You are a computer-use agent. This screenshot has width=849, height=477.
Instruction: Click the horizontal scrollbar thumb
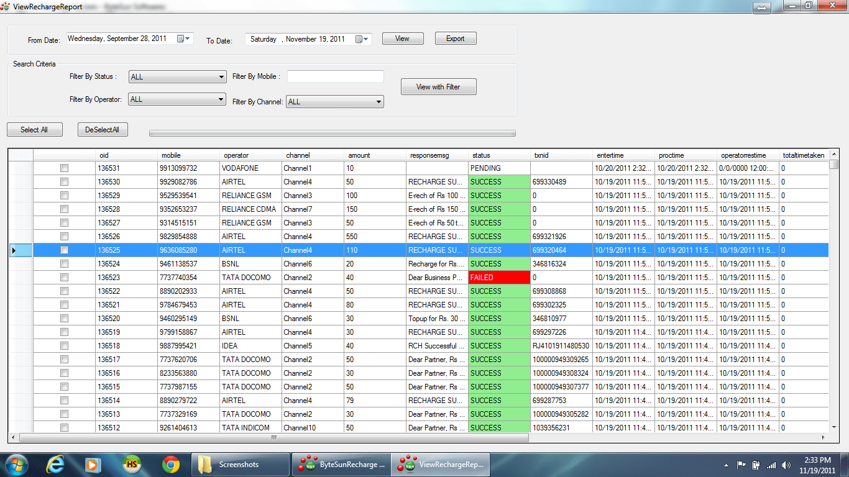[274, 437]
